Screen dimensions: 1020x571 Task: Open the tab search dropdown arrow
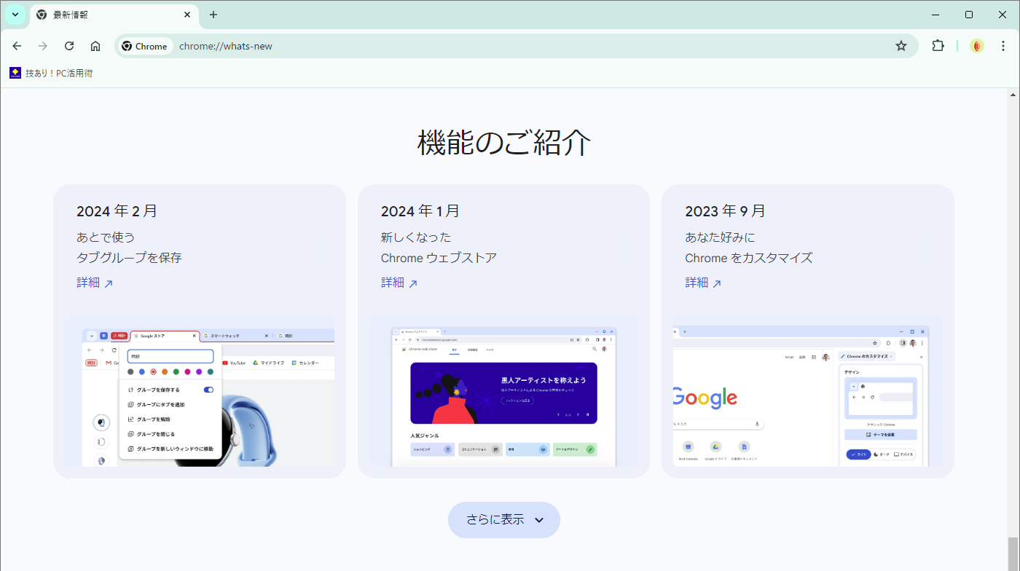(x=15, y=15)
